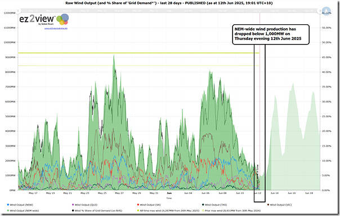Click the 'May 23' x-axis label
Viewport: 340px width, 216px height.
tap(85, 193)
